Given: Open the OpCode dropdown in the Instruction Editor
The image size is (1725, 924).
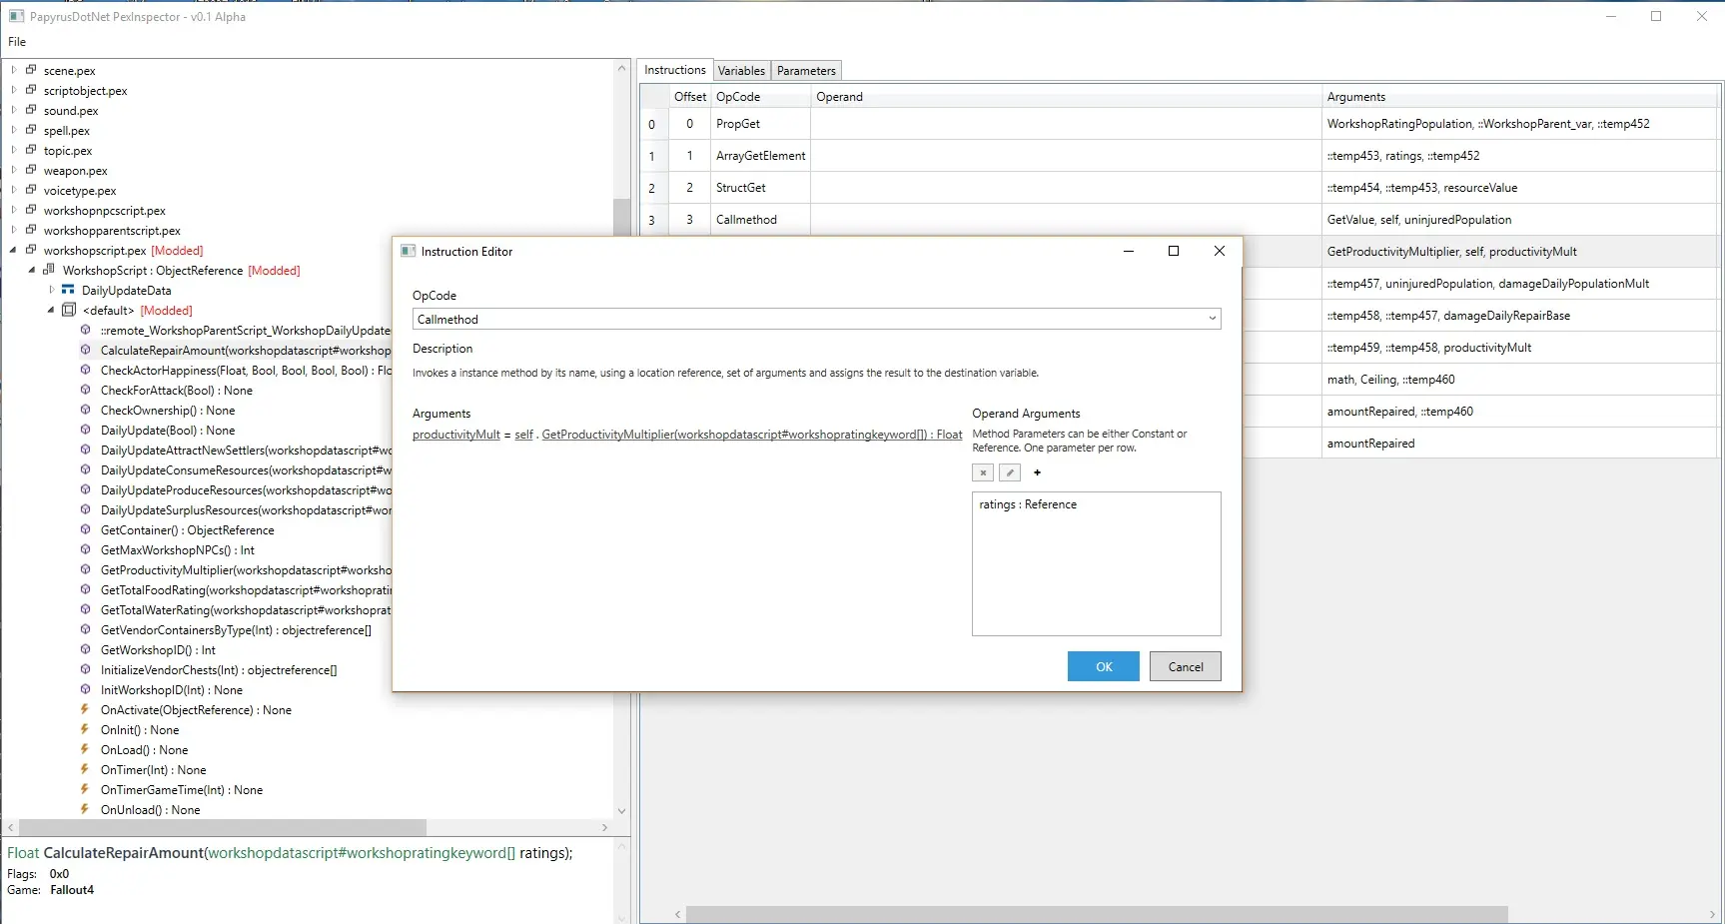Looking at the screenshot, I should (x=1211, y=319).
